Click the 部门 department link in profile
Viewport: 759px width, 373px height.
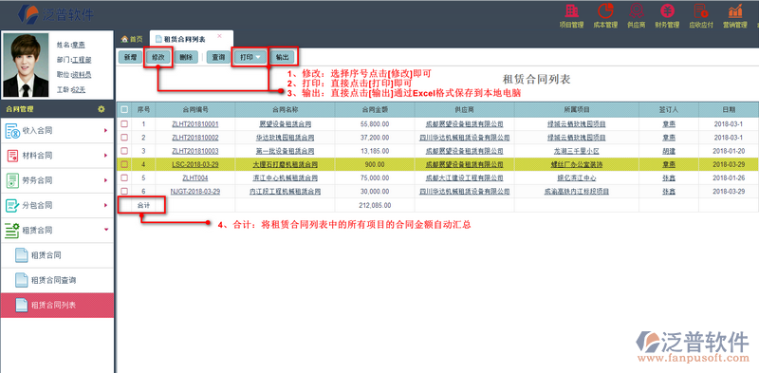82,60
